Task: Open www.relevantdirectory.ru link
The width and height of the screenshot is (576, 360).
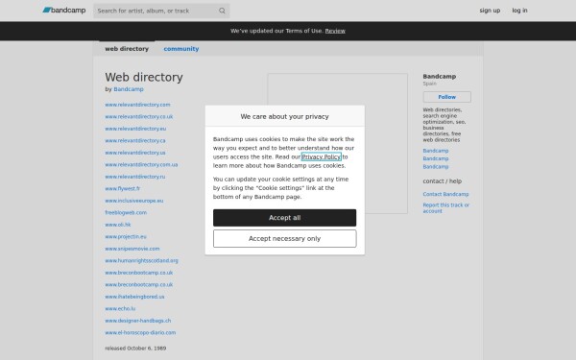Action: coord(134,177)
